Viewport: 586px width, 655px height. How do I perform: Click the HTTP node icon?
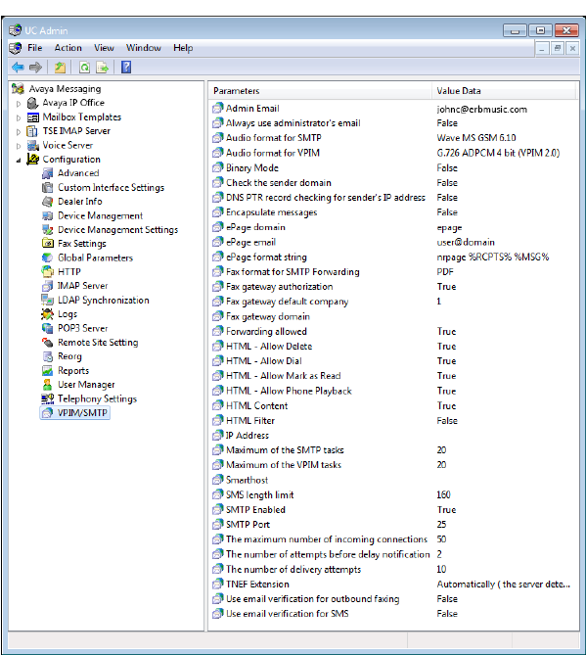(x=48, y=271)
